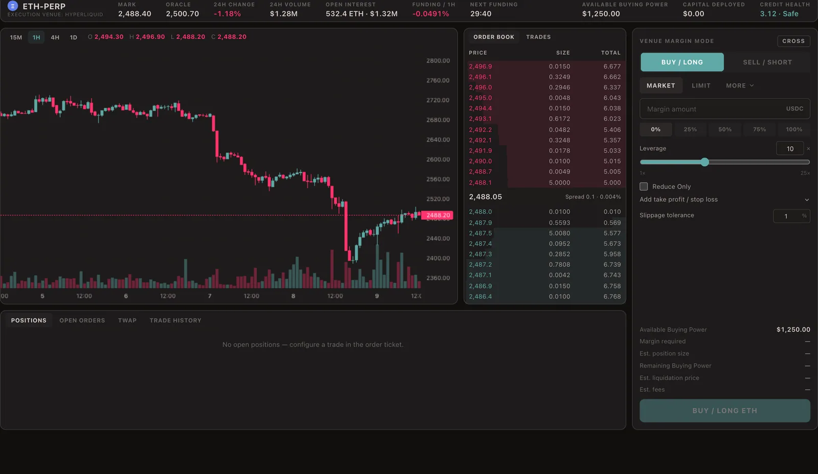Toggle the CROSS margin mode button
Image resolution: width=818 pixels, height=474 pixels.
(x=793, y=41)
